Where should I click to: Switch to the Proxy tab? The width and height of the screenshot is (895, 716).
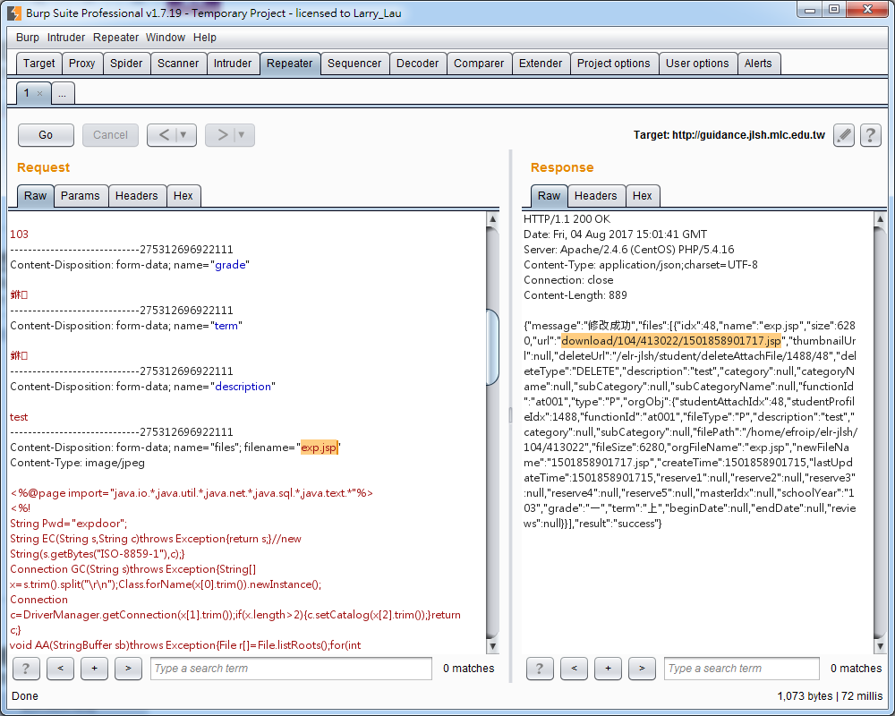point(82,64)
